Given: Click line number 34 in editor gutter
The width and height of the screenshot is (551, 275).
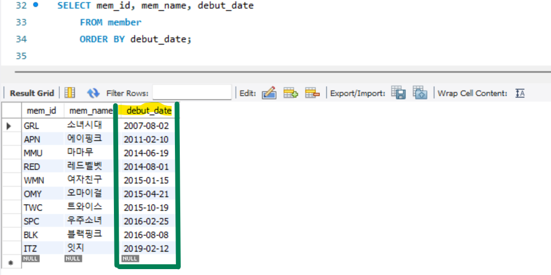Looking at the screenshot, I should [21, 39].
